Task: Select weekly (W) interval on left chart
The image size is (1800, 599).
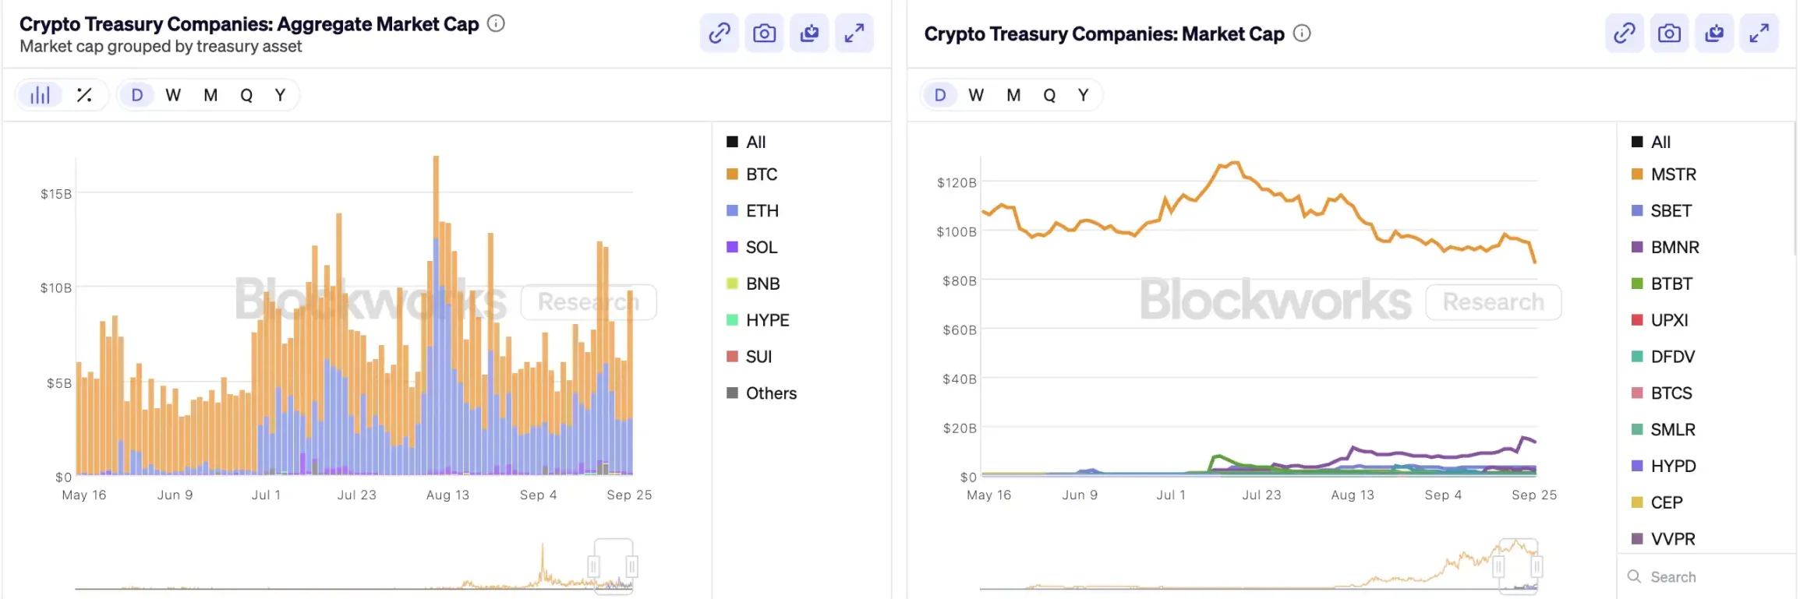Action: point(173,95)
